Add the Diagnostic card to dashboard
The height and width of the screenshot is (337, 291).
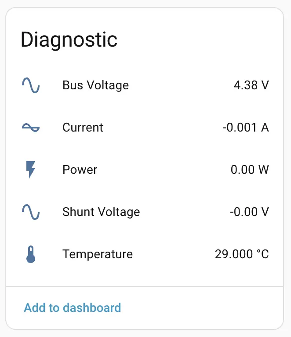pyautogui.click(x=73, y=308)
